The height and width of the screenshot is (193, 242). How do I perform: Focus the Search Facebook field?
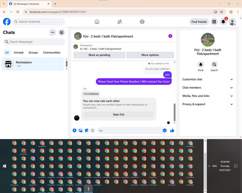coord(39,22)
